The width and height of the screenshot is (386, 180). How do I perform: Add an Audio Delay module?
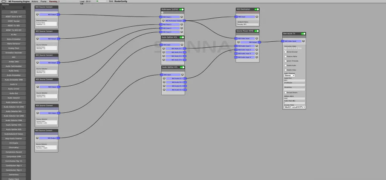(x=14, y=71)
